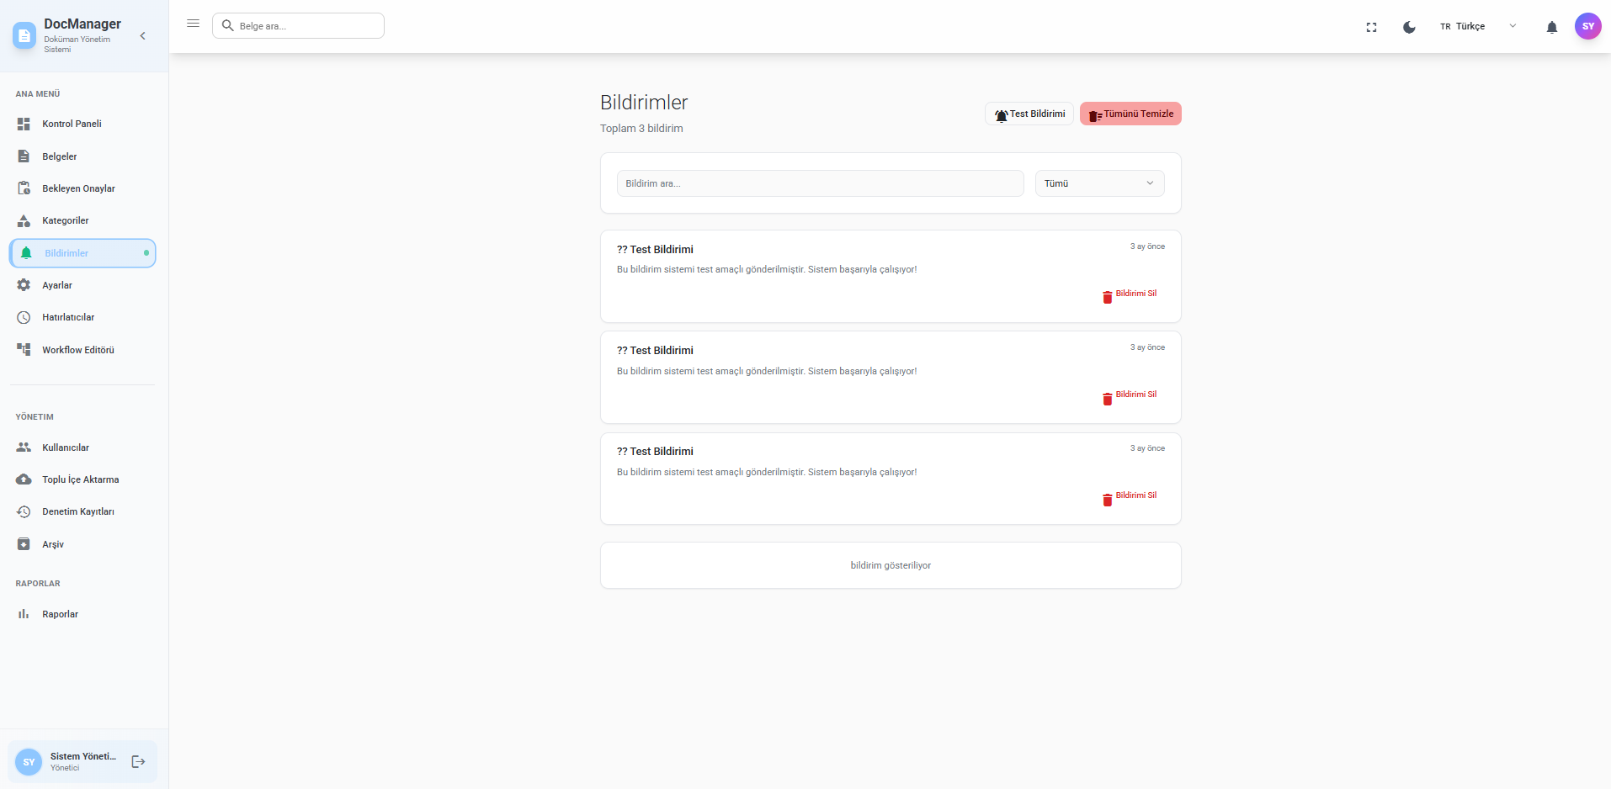Click the Tümünü Temizle button
The width and height of the screenshot is (1611, 789).
[x=1130, y=114]
